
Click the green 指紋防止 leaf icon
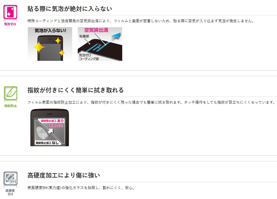[11, 93]
